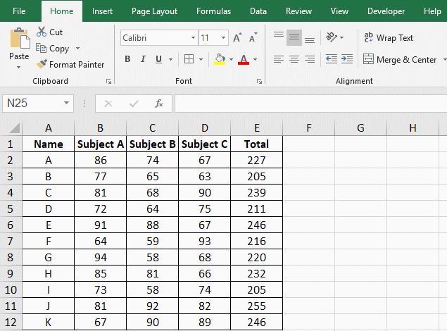Expand the Copy options arrow
447x331 pixels.
coord(77,48)
